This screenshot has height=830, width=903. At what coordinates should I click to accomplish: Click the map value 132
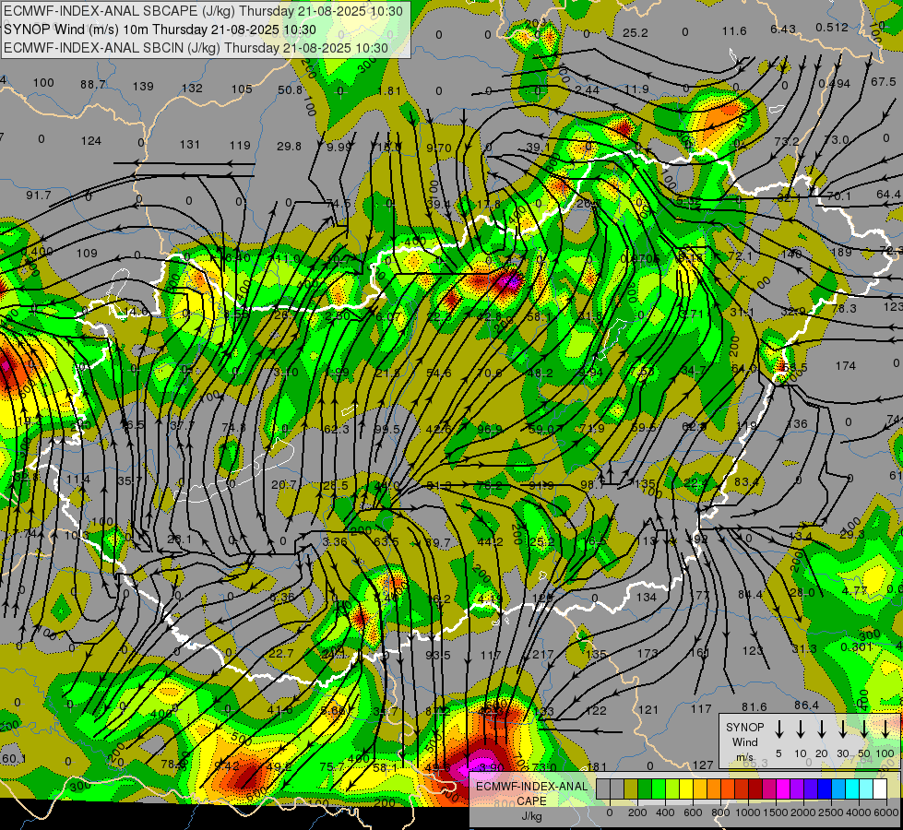point(193,89)
